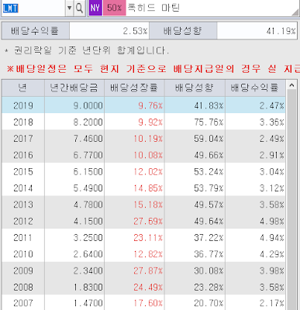The height and width of the screenshot is (310, 300).
Task: Open the ticker symbol dropdown arrow
Action: pos(69,8)
